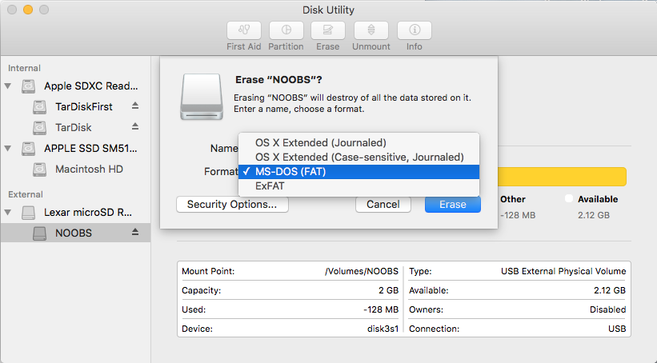The height and width of the screenshot is (363, 657).
Task: Select the TarDisk volume in sidebar
Action: click(75, 127)
